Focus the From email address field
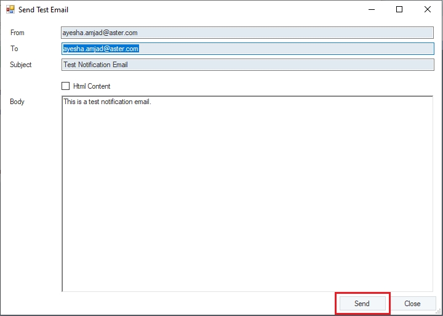This screenshot has width=443, height=316. (247, 33)
